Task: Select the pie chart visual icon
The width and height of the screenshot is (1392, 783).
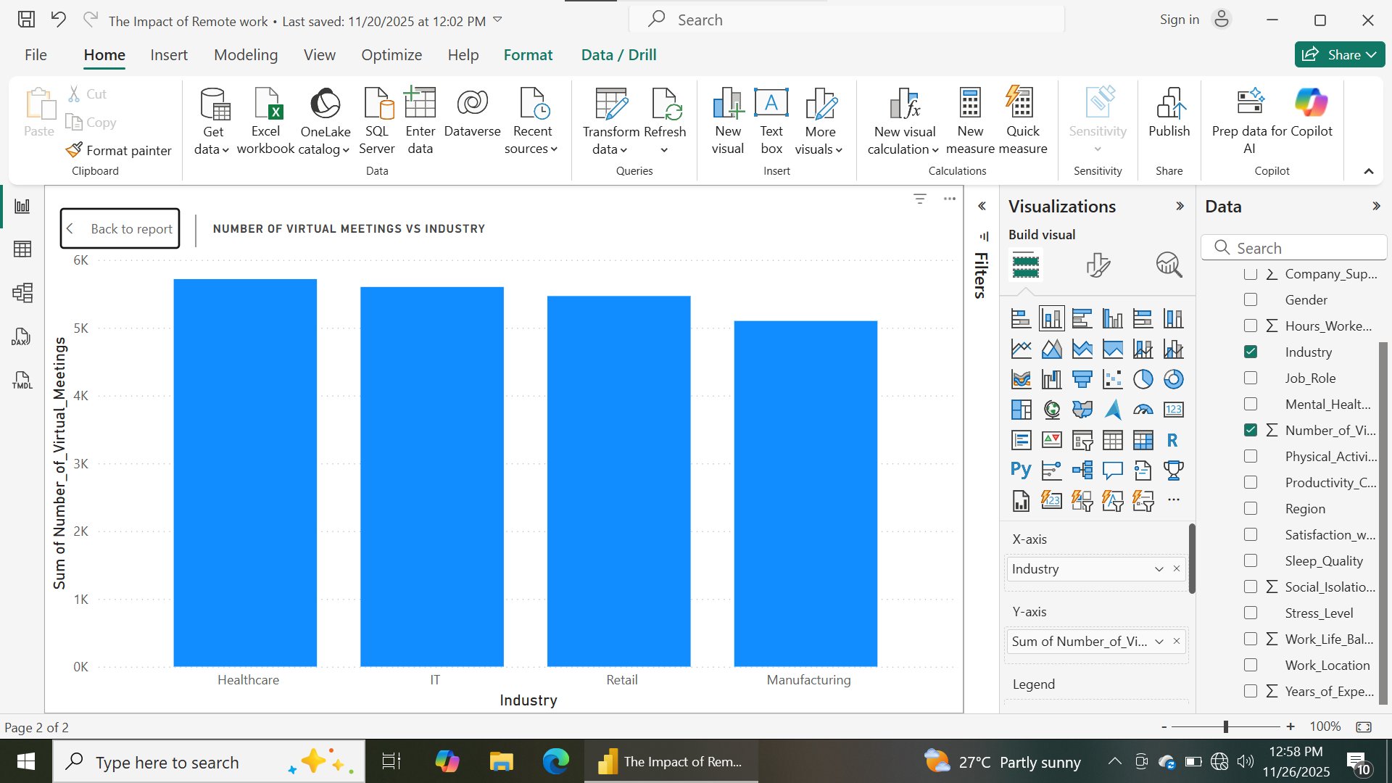Action: [x=1143, y=379]
